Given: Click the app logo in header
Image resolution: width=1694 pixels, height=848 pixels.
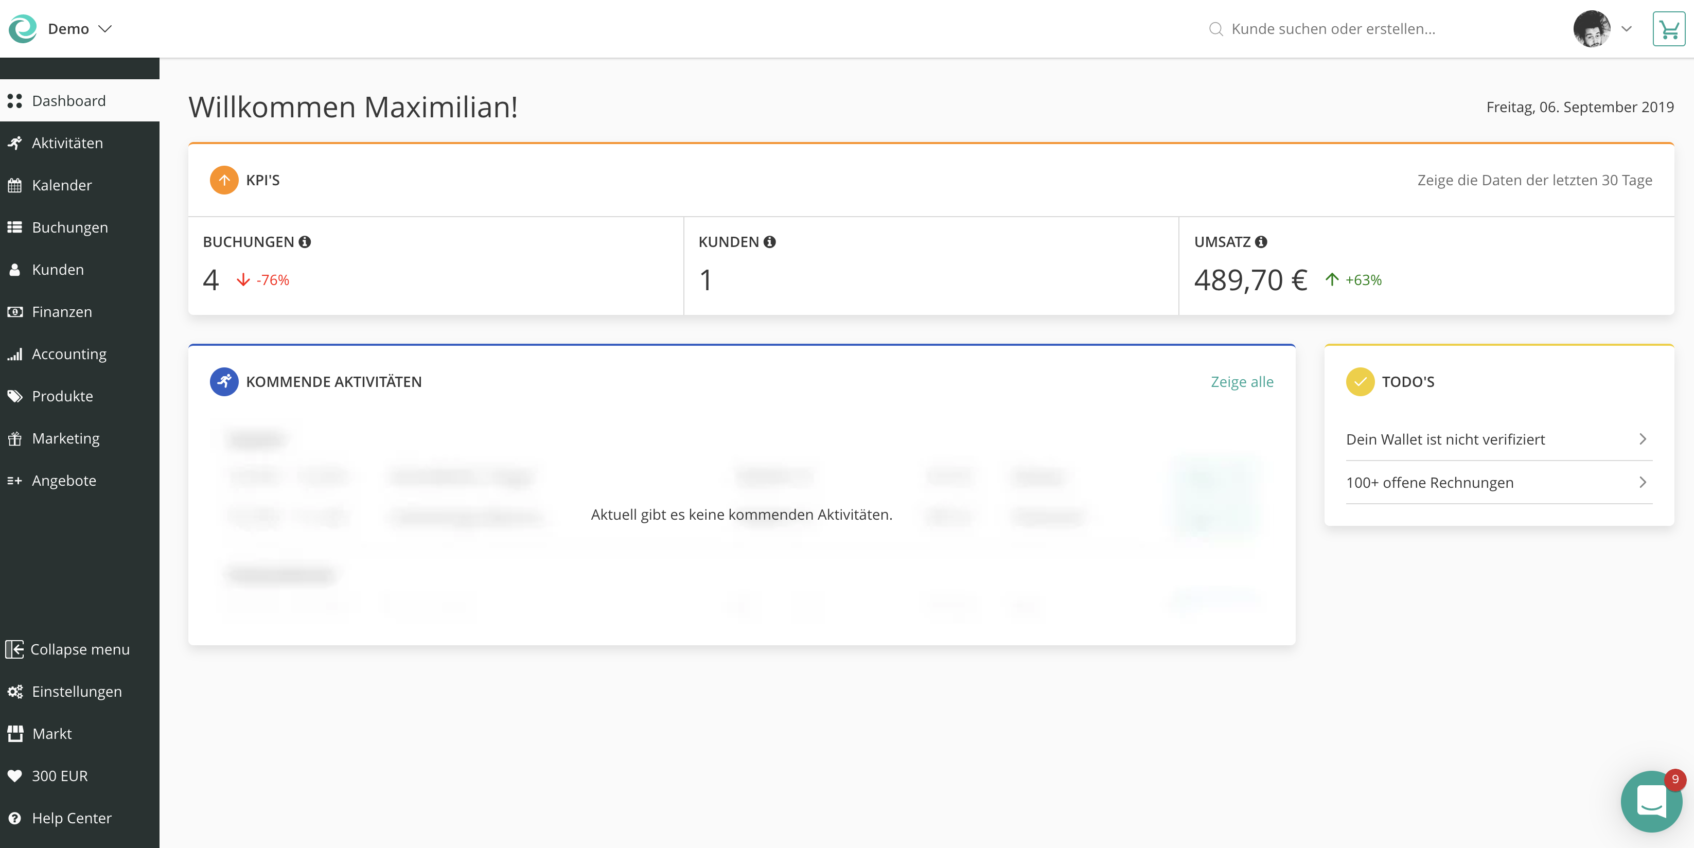Looking at the screenshot, I should pos(23,29).
